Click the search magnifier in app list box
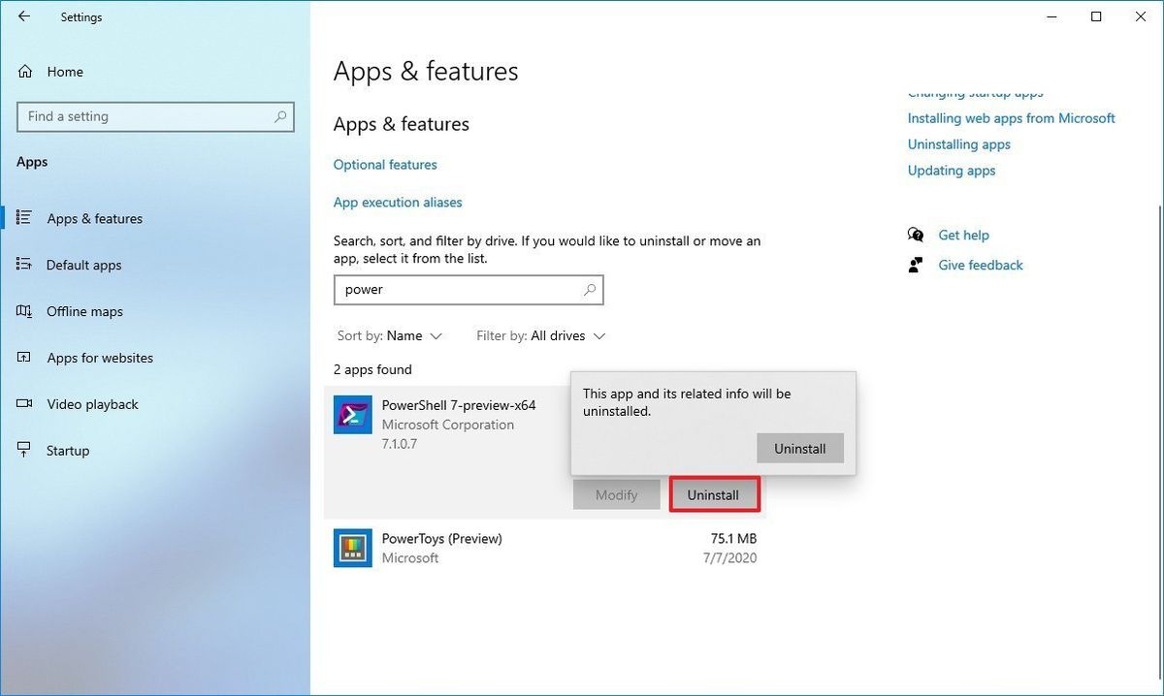This screenshot has height=696, width=1164. coord(590,290)
